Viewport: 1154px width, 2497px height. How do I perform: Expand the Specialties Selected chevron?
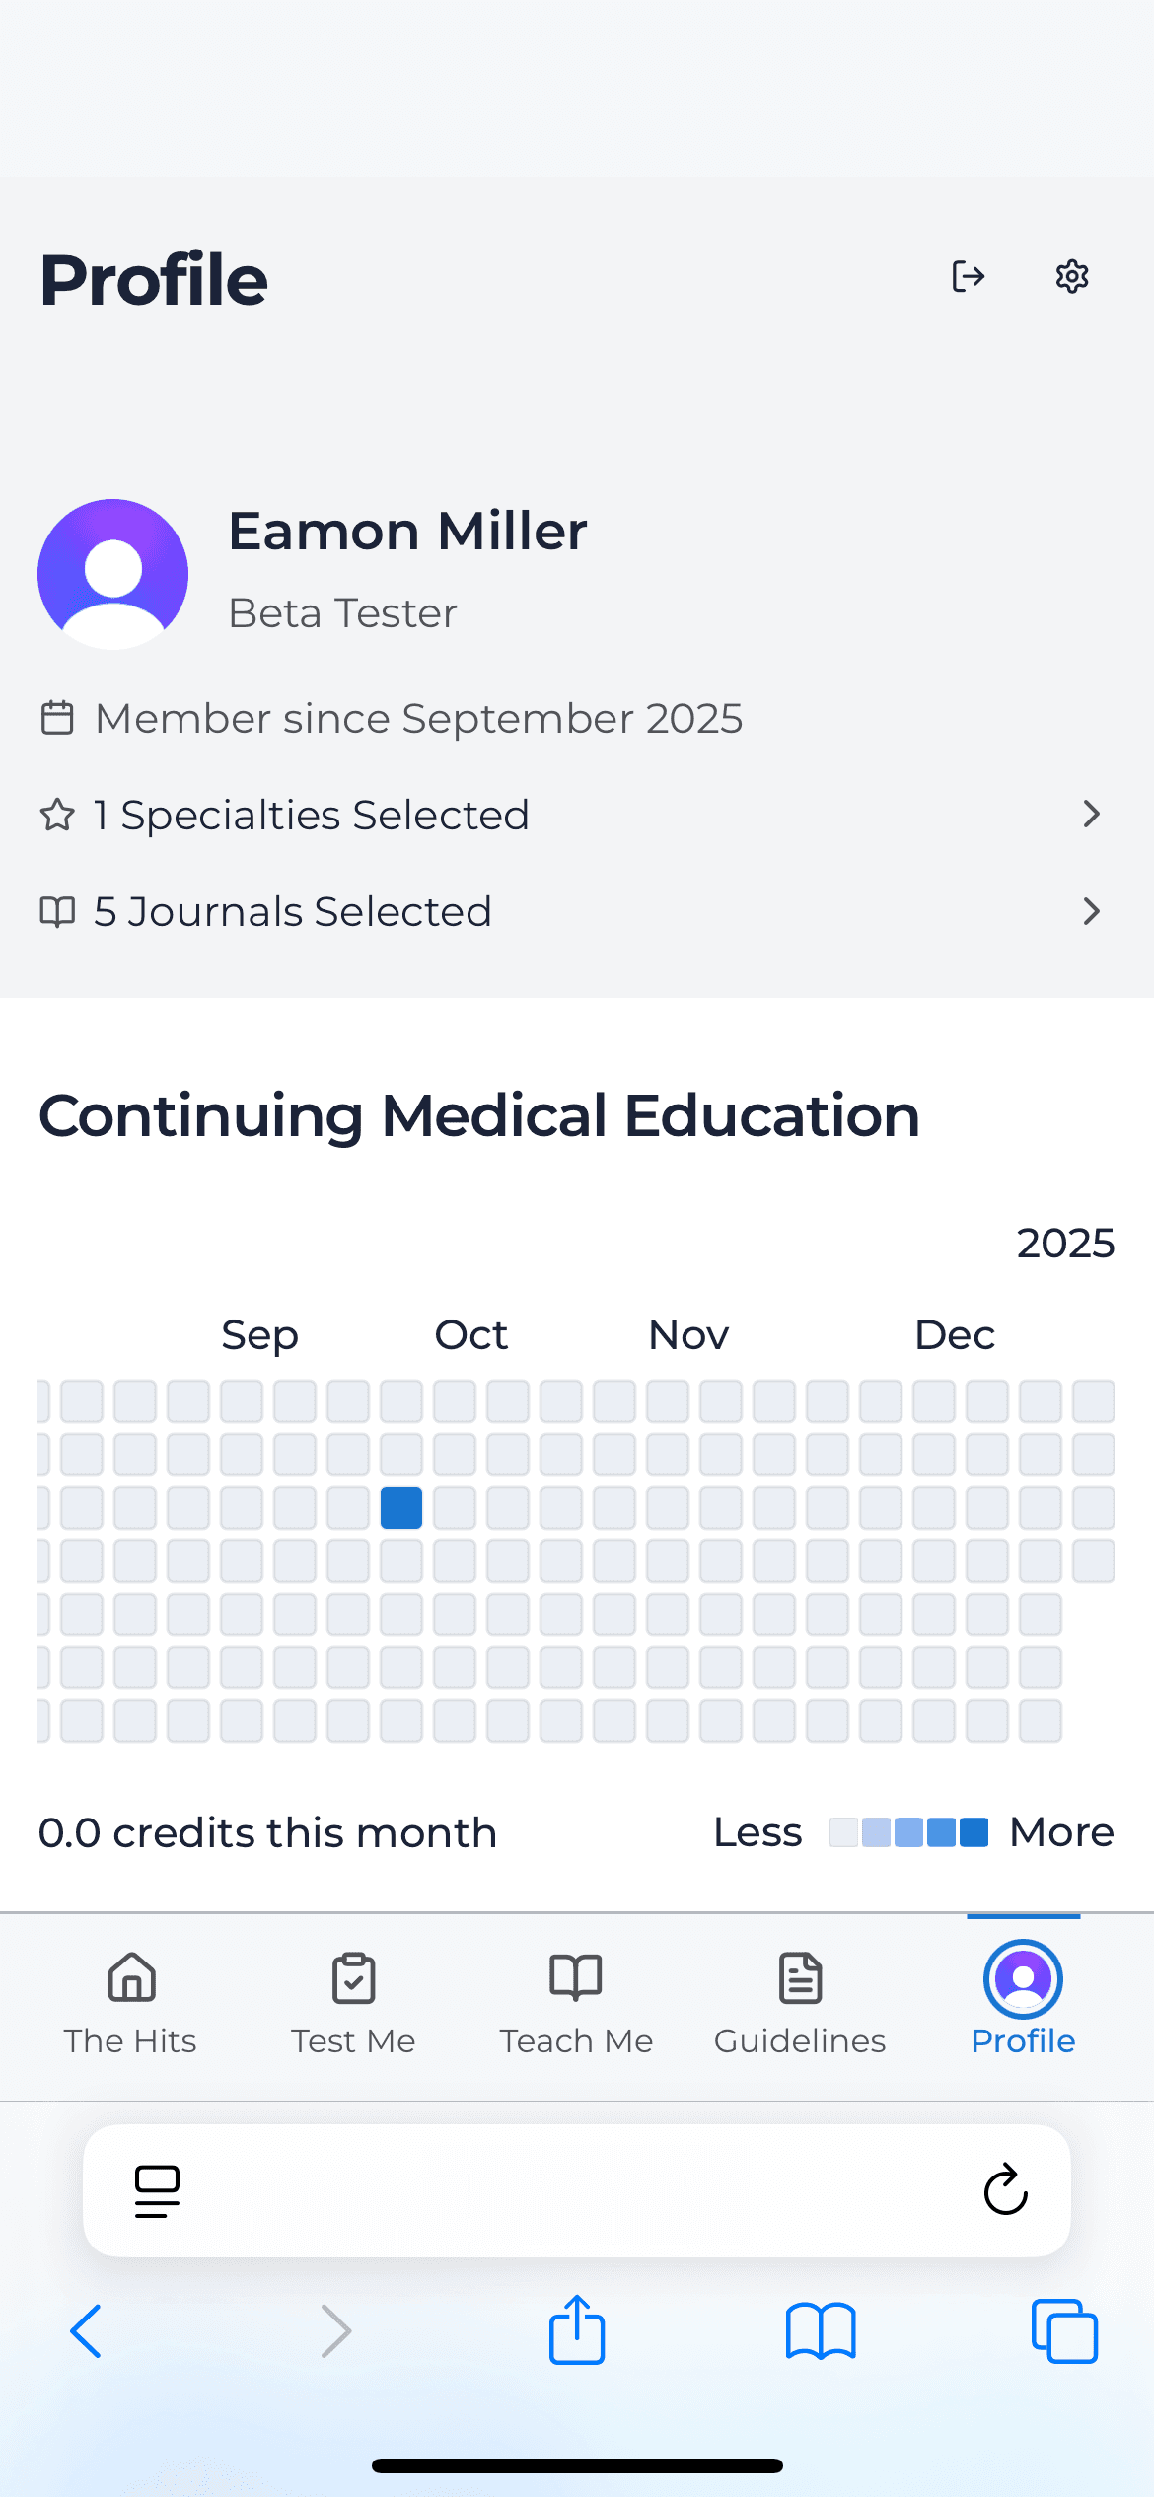(1091, 815)
